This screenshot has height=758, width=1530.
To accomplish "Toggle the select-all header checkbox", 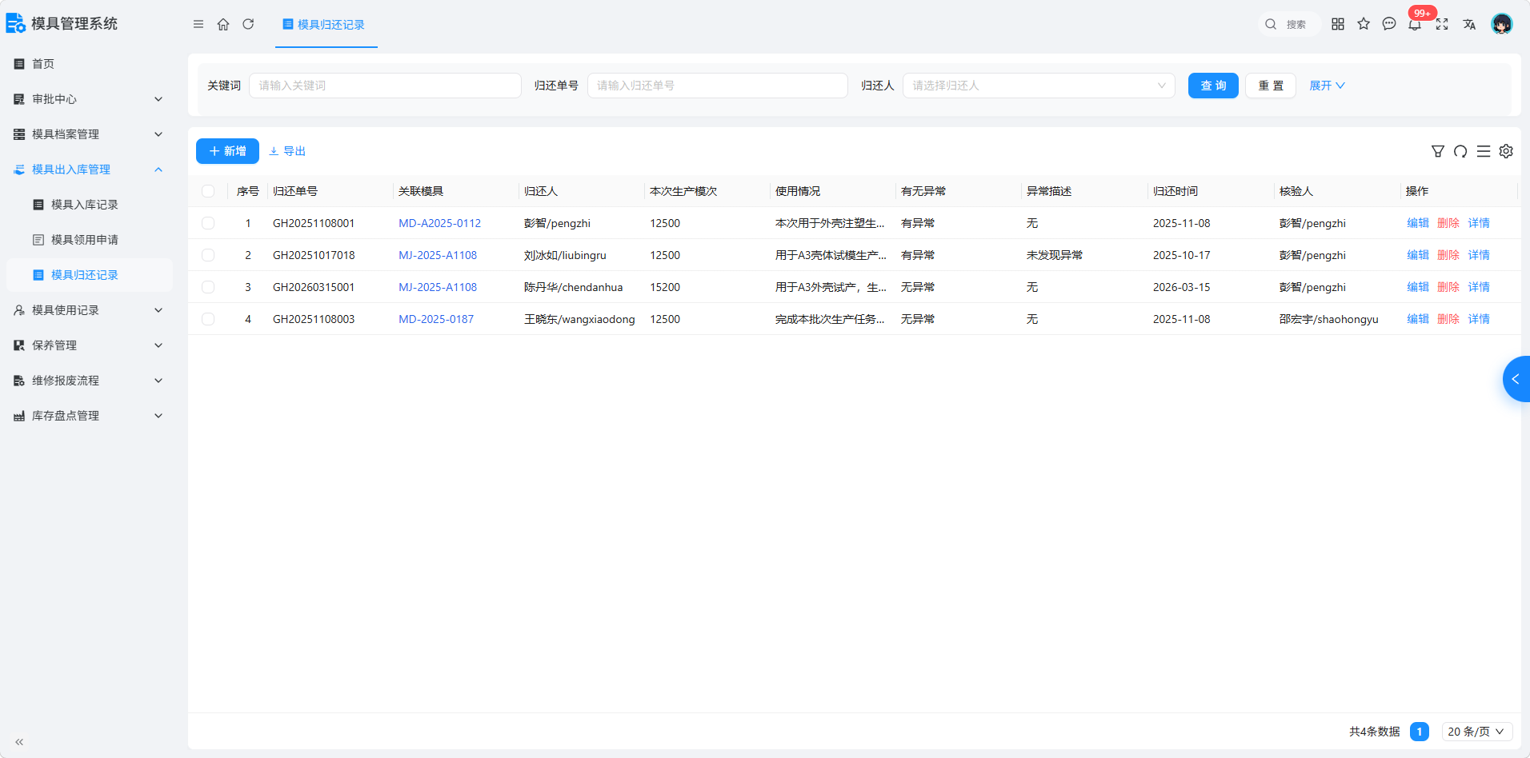I will 208,191.
